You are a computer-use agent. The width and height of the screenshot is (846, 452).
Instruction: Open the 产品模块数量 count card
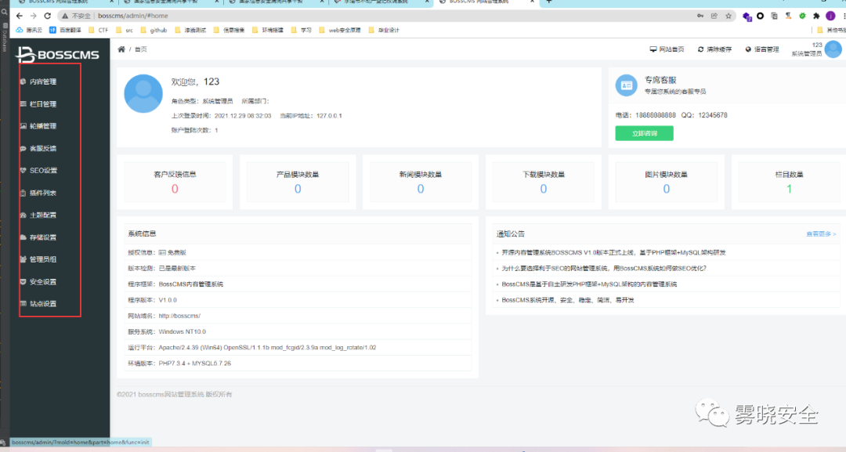point(298,182)
